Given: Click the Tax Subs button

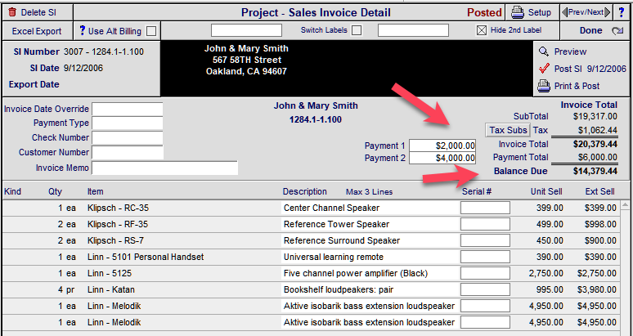Looking at the screenshot, I should coord(508,130).
